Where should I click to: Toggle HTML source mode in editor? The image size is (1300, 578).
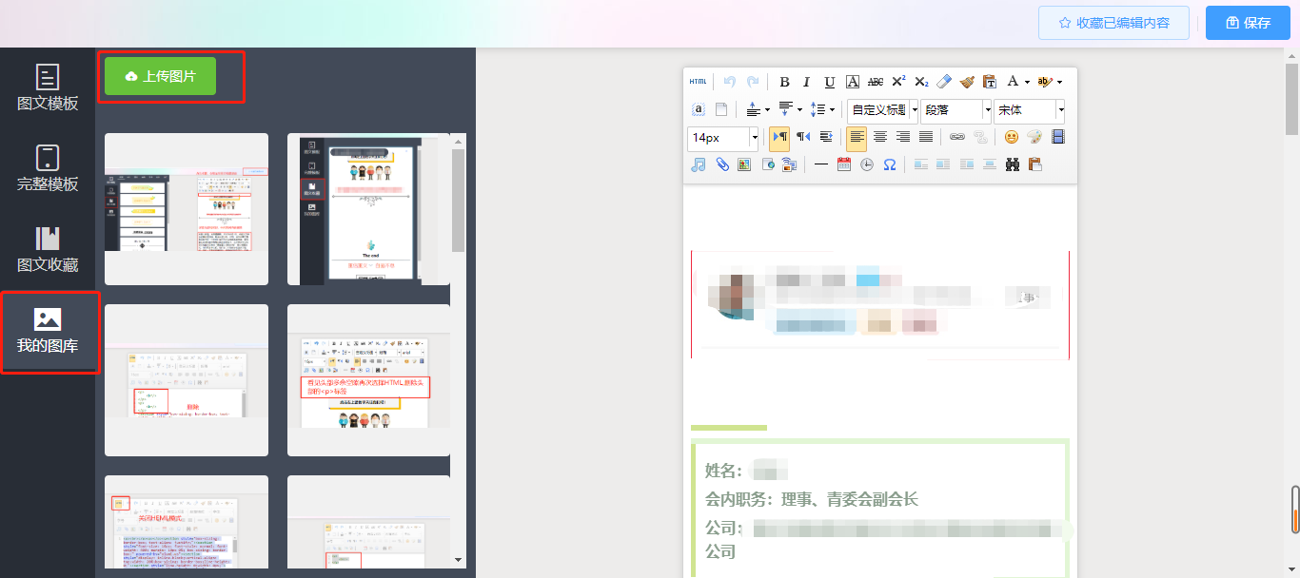coord(699,82)
